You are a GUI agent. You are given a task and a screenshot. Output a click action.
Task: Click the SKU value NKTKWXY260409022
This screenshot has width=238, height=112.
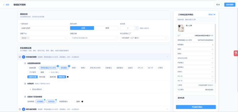pos(206,40)
